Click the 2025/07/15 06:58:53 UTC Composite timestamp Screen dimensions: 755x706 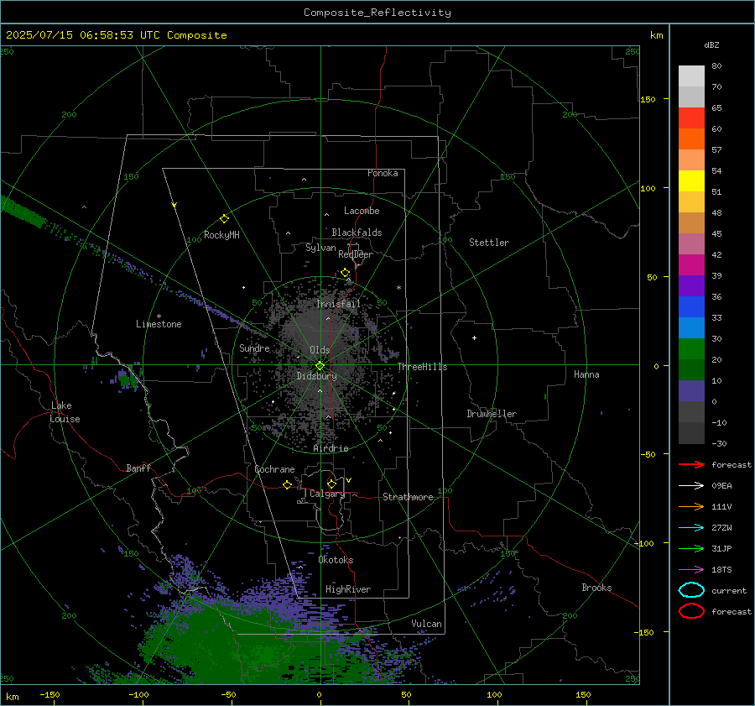[x=116, y=35]
